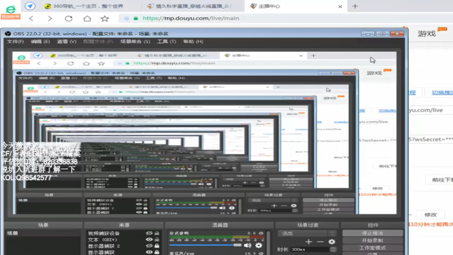Select the 视频捕获设备 source
The image size is (453, 255).
(x=104, y=233)
